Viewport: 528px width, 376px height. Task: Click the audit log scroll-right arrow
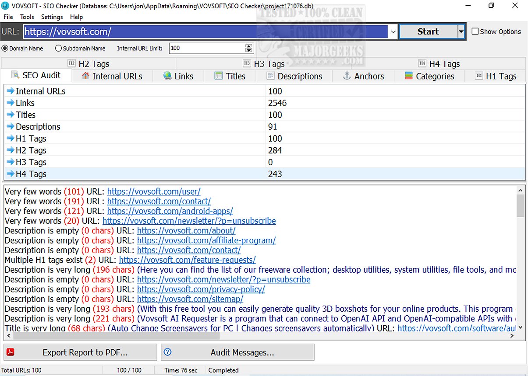[512, 336]
